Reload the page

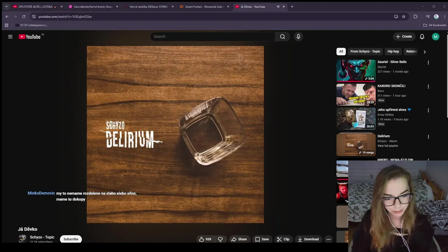pos(24,16)
